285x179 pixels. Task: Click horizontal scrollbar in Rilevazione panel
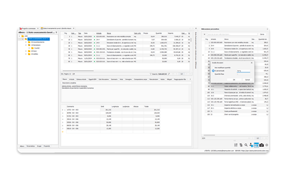pos(209,135)
